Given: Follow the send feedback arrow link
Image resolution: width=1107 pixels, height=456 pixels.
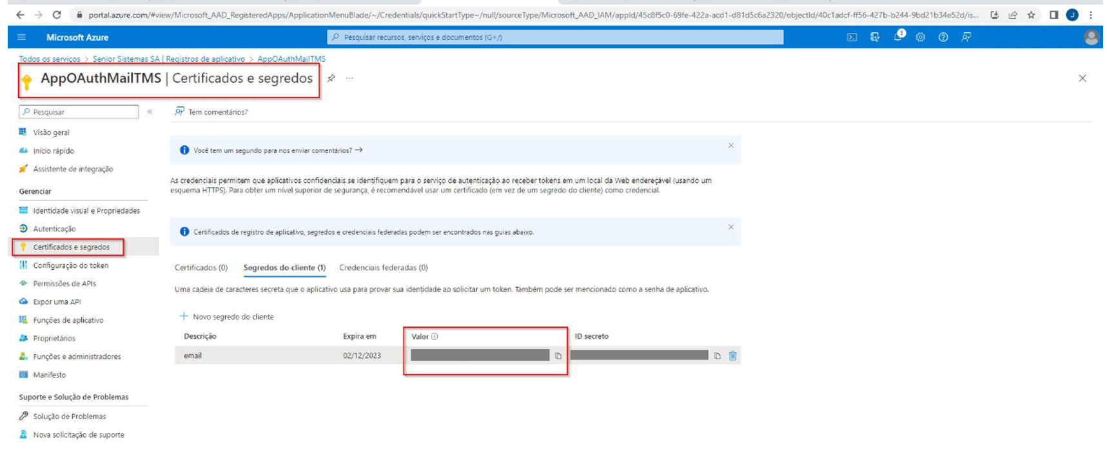Looking at the screenshot, I should click(x=359, y=150).
